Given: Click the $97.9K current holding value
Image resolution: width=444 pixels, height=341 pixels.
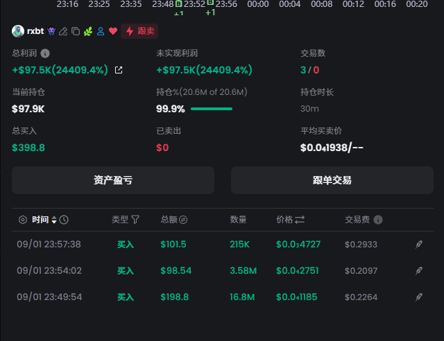Looking at the screenshot, I should (x=28, y=109).
